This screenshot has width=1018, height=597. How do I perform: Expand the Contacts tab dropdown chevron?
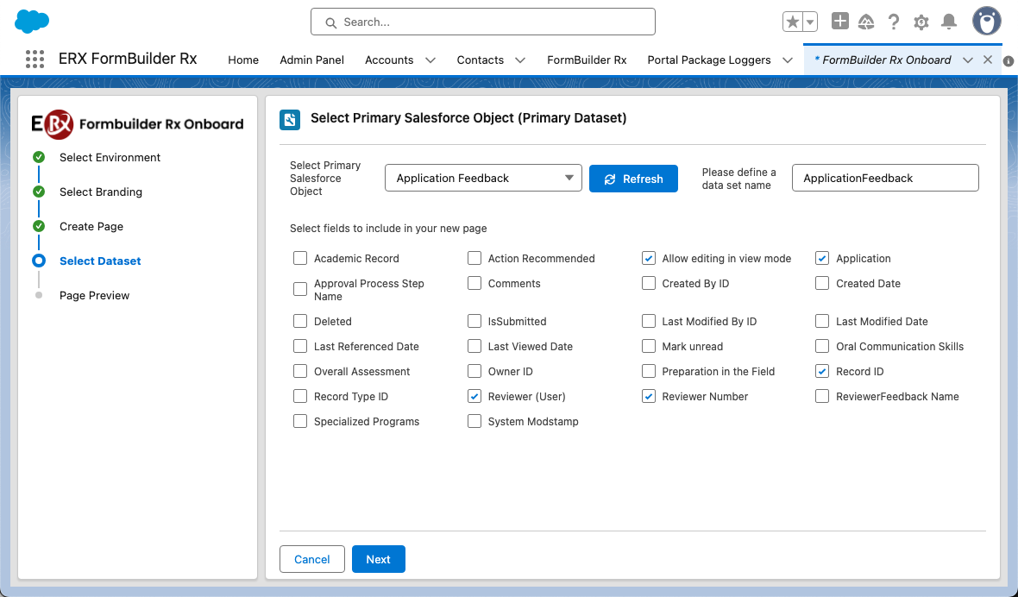pos(520,60)
